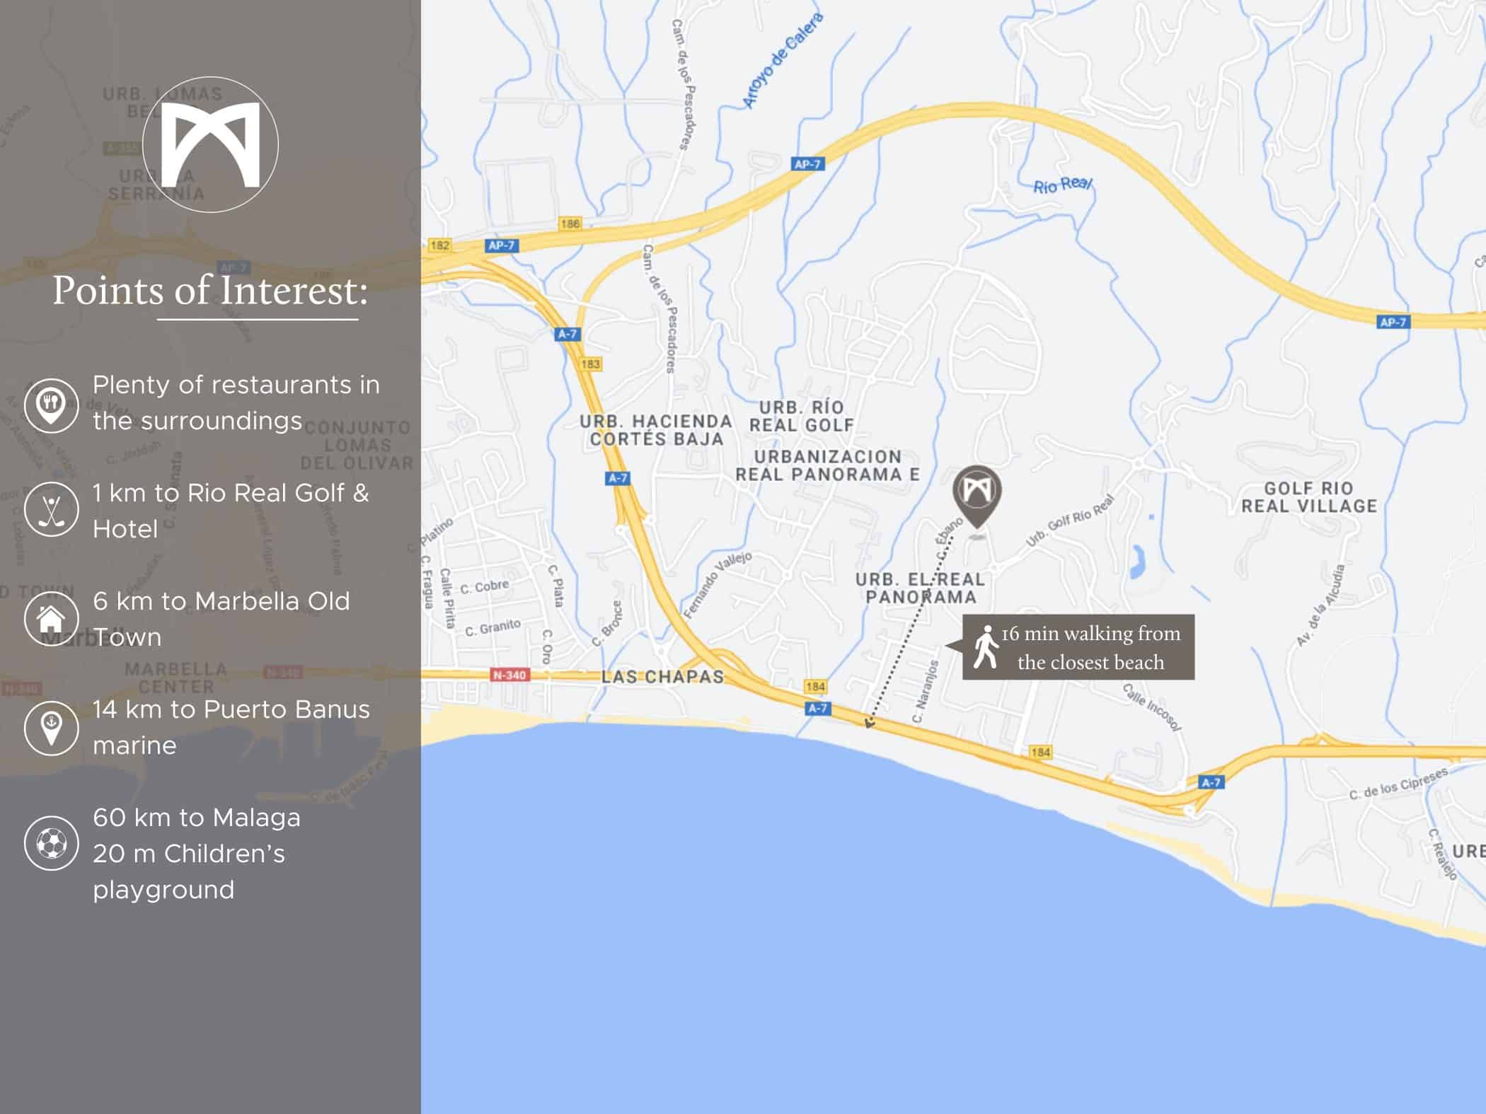
Task: Click the 'URB. HACIENDA CORTÉS BAJA' map label
Action: [x=656, y=430]
